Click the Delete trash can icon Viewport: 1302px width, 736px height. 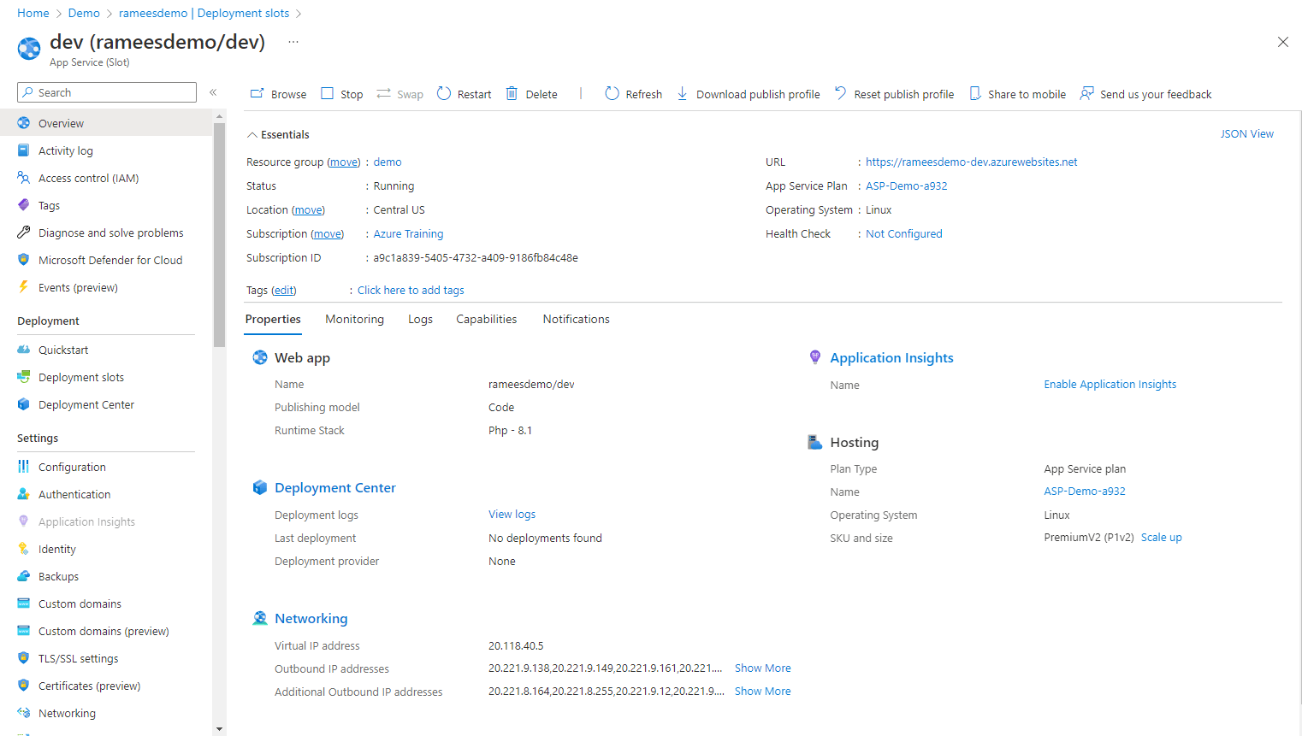pyautogui.click(x=512, y=93)
